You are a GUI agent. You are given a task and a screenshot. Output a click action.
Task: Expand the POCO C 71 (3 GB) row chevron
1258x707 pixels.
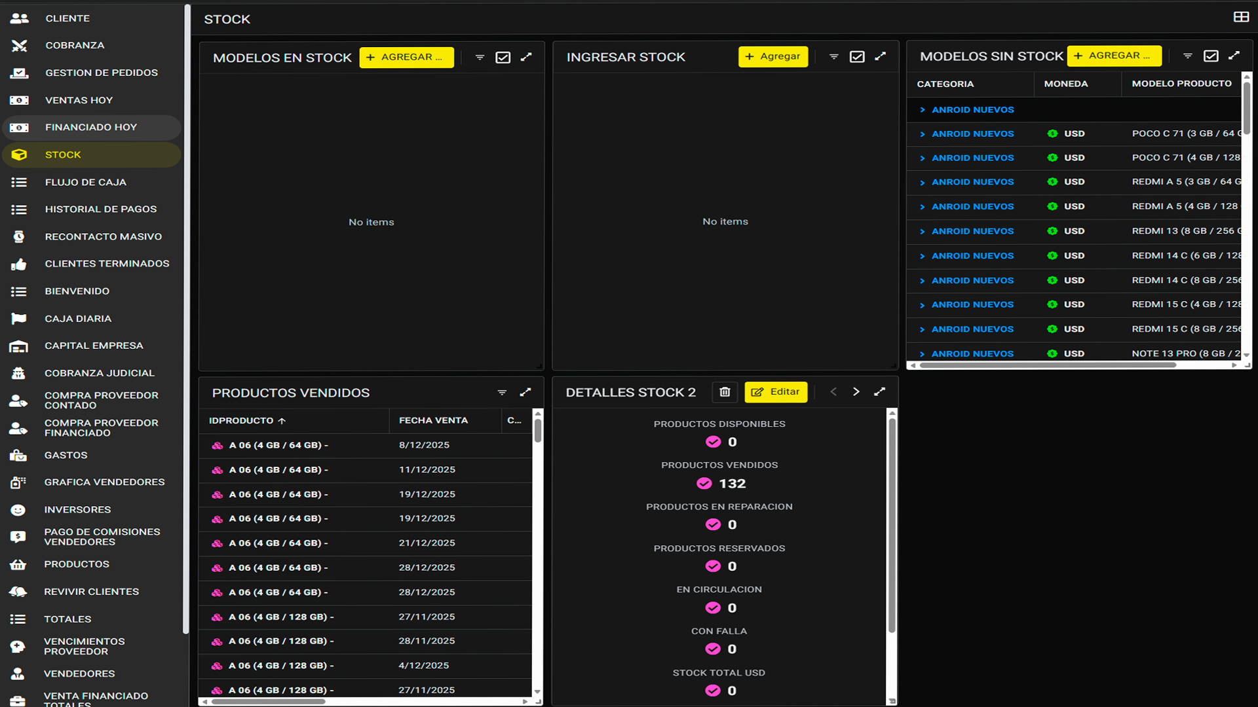(923, 134)
